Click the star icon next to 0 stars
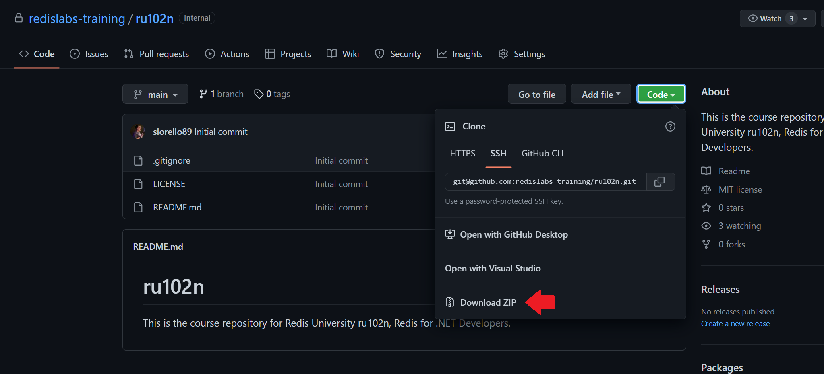The height and width of the screenshot is (374, 824). coord(706,208)
